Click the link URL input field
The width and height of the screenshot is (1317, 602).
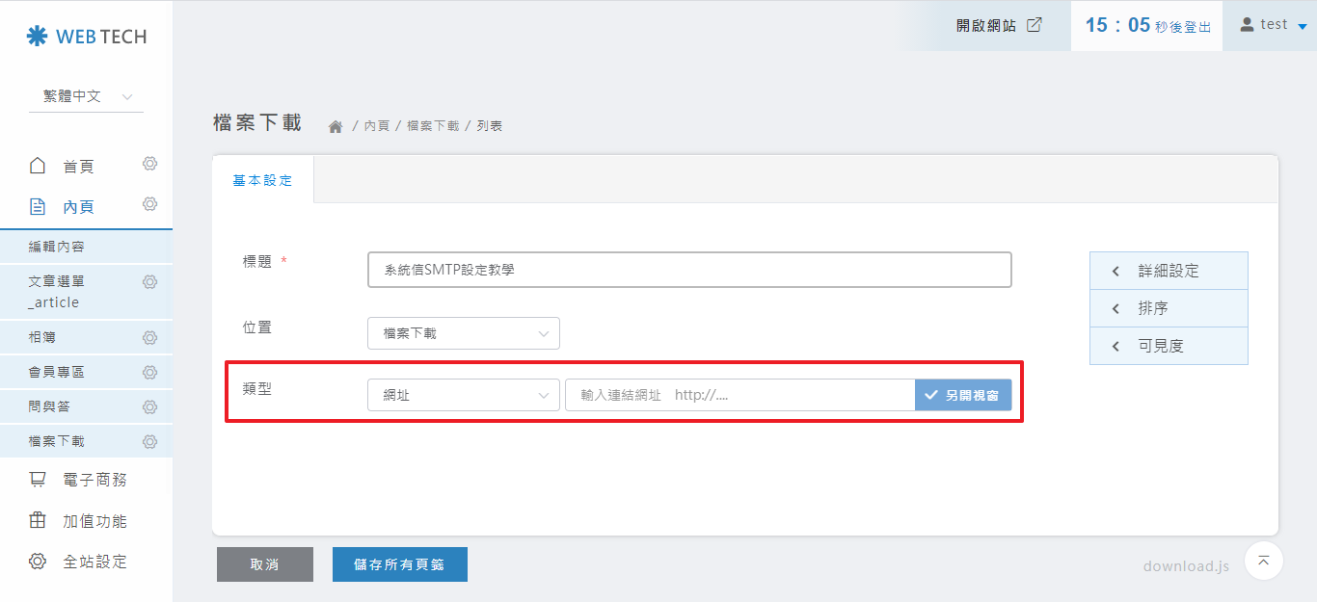click(739, 395)
